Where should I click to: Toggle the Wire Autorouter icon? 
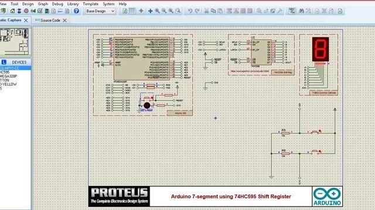pos(292,11)
